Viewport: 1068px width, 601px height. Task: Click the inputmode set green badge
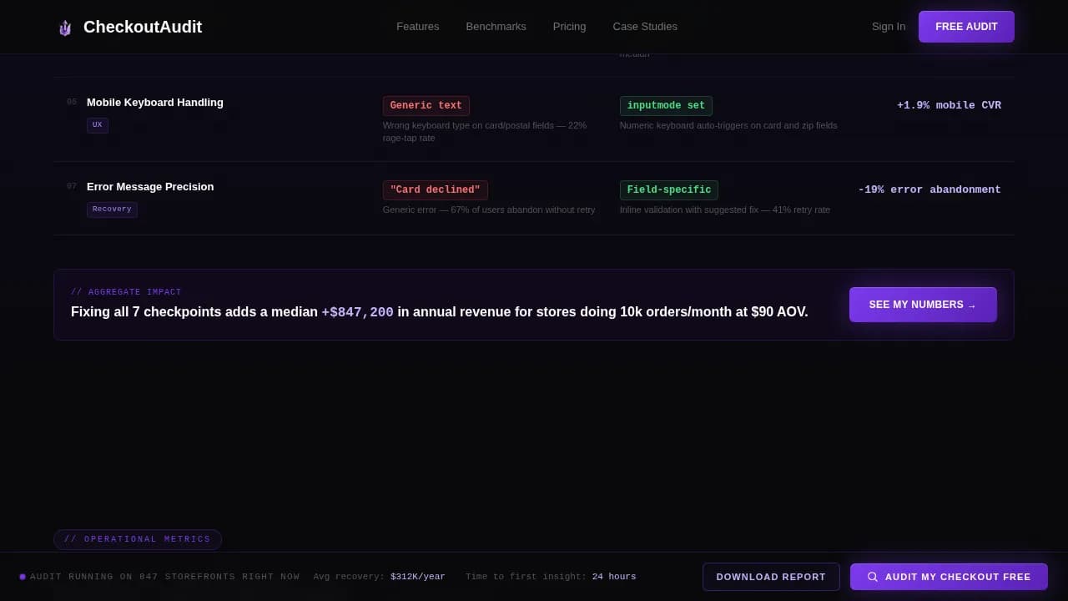[x=666, y=106]
